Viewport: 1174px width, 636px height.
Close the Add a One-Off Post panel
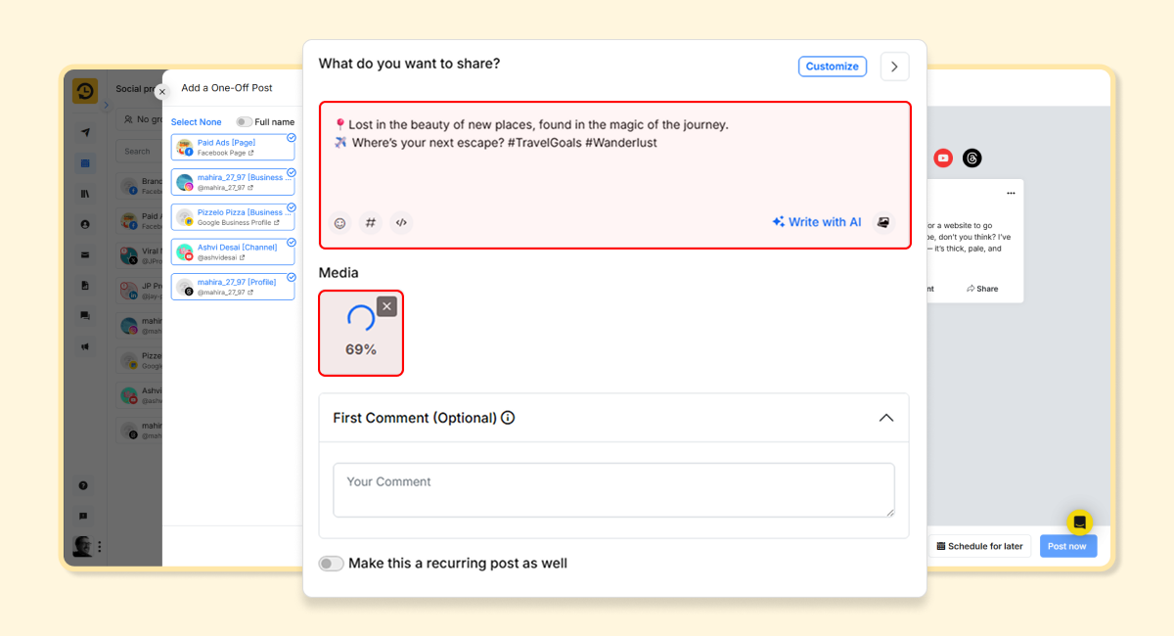[x=162, y=92]
